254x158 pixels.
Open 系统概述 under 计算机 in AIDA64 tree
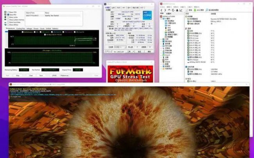(169, 21)
